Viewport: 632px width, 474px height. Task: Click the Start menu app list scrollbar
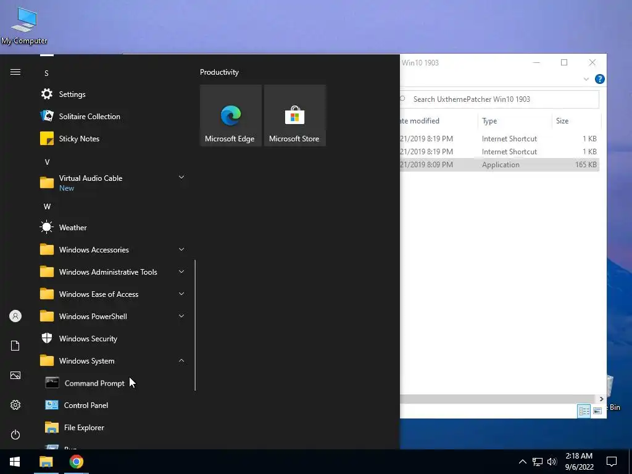(195, 325)
